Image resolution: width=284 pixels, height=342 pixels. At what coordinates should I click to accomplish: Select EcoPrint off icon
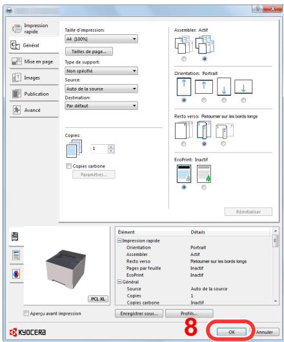pyautogui.click(x=184, y=174)
